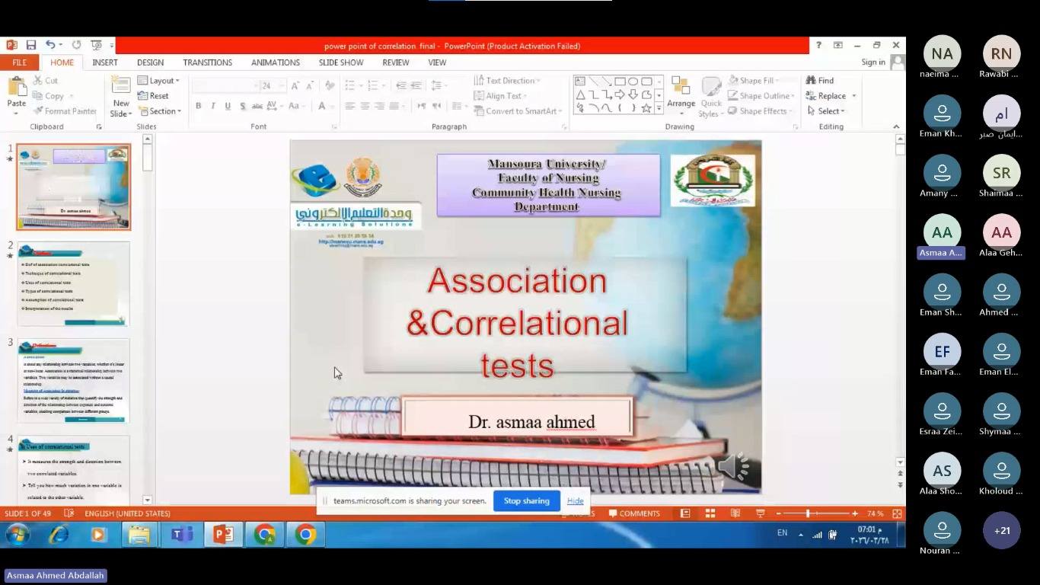Viewport: 1040px width, 585px height.
Task: Click the Cut scissors button
Action: point(45,80)
